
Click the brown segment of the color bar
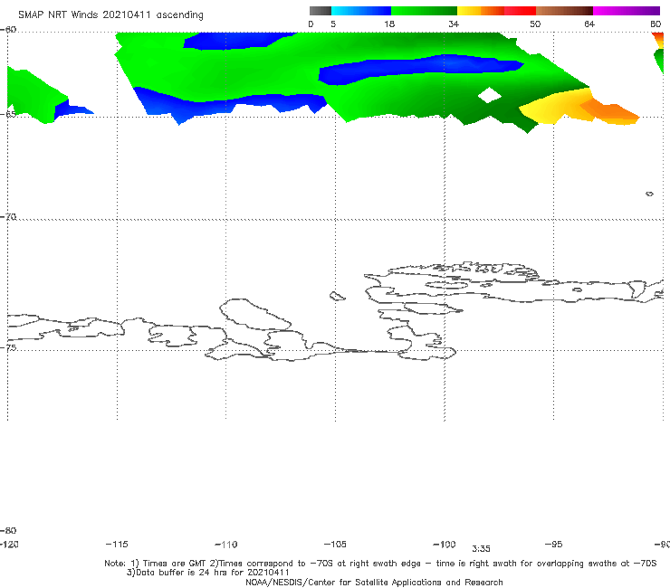tap(564, 11)
